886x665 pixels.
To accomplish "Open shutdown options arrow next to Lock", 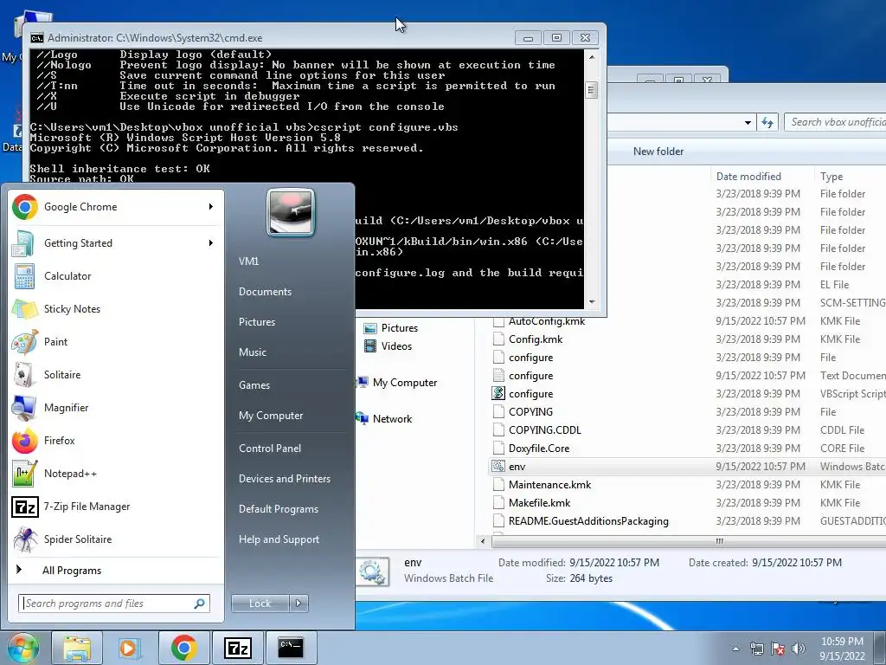I will click(299, 604).
